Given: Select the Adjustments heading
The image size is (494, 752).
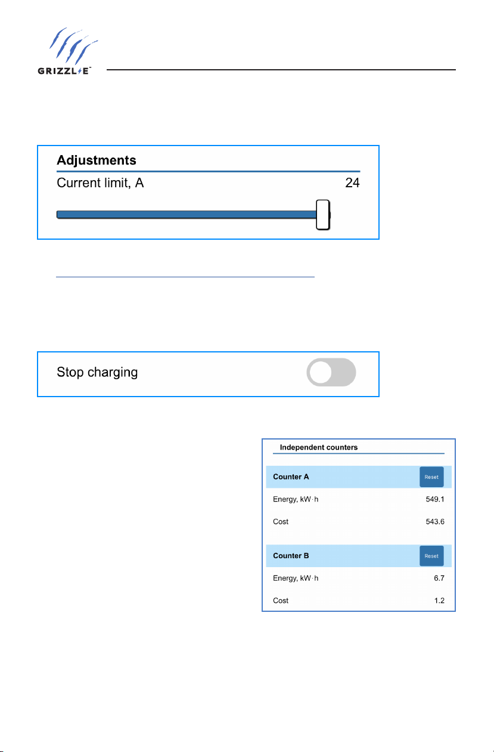Looking at the screenshot, I should [97, 160].
